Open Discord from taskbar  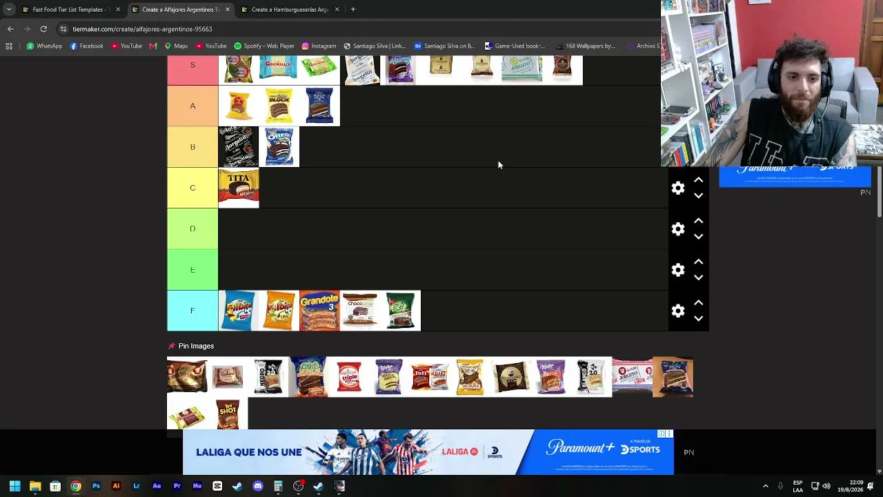click(258, 487)
